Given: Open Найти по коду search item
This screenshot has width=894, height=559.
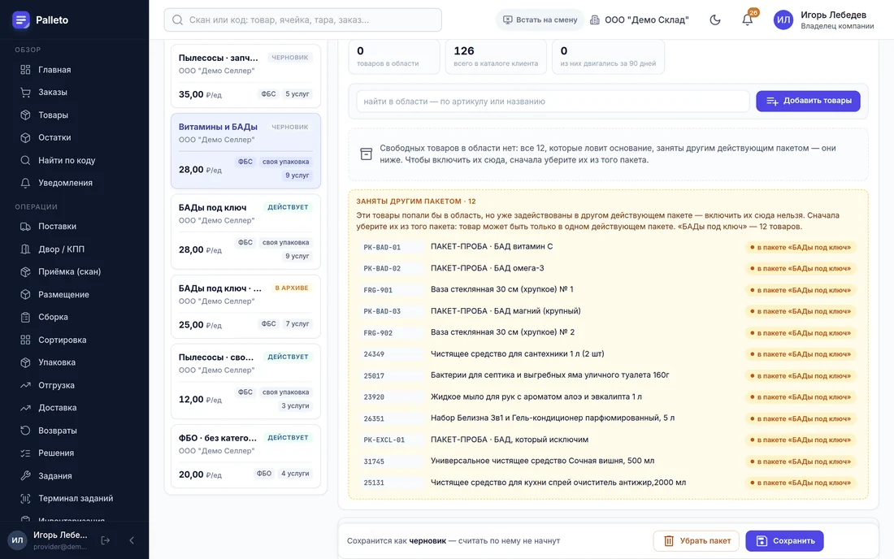Looking at the screenshot, I should 66,160.
